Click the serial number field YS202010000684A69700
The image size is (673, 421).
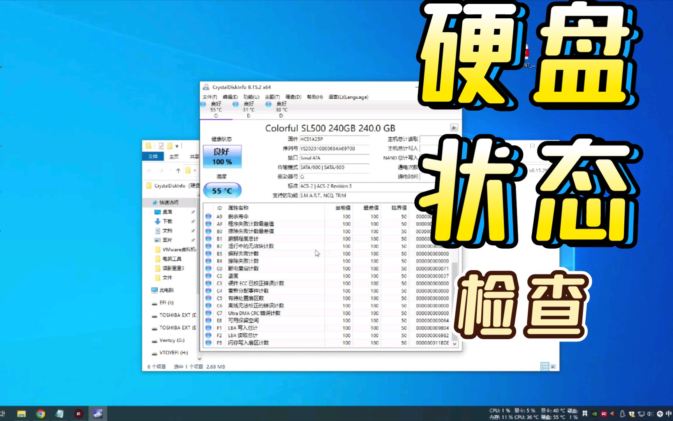334,149
